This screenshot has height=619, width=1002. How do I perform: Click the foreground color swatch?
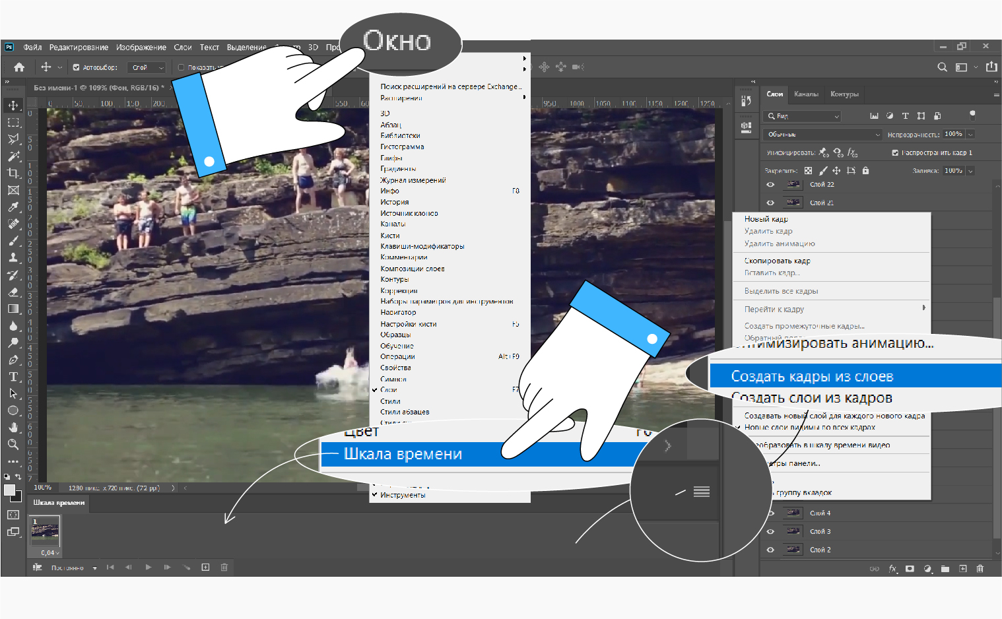[x=9, y=490]
